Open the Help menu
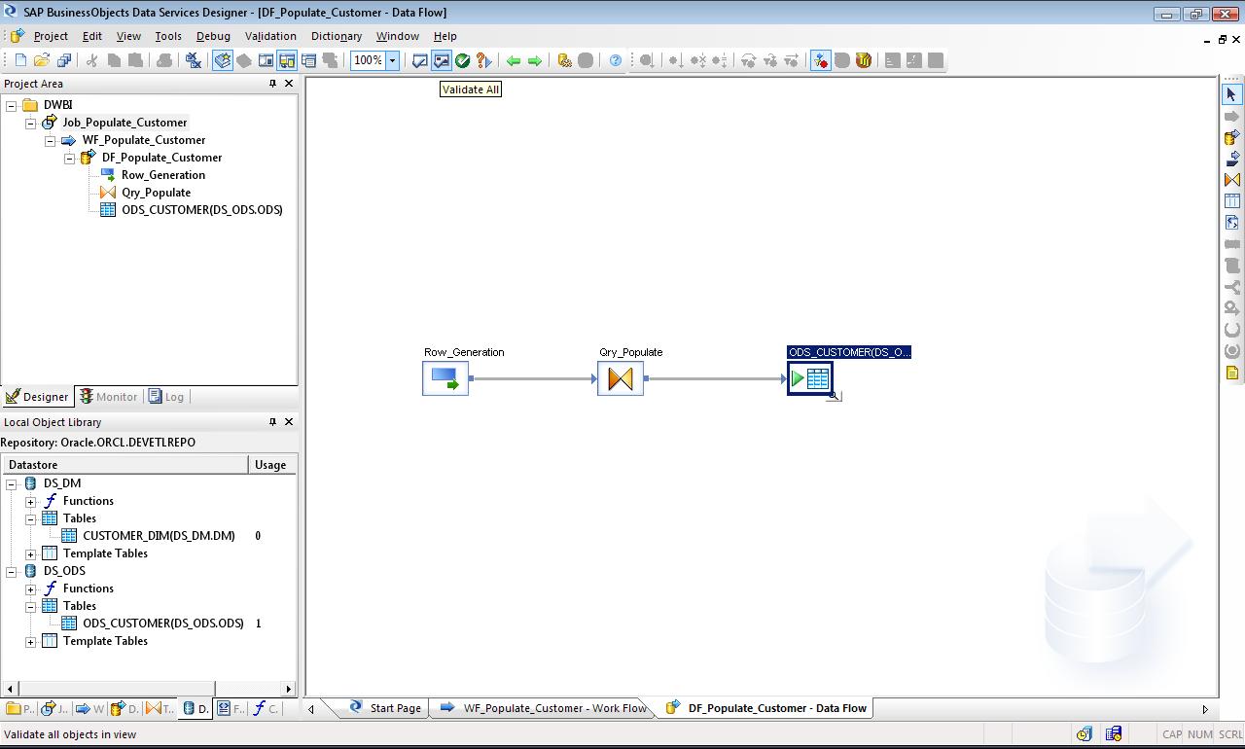 [x=445, y=36]
